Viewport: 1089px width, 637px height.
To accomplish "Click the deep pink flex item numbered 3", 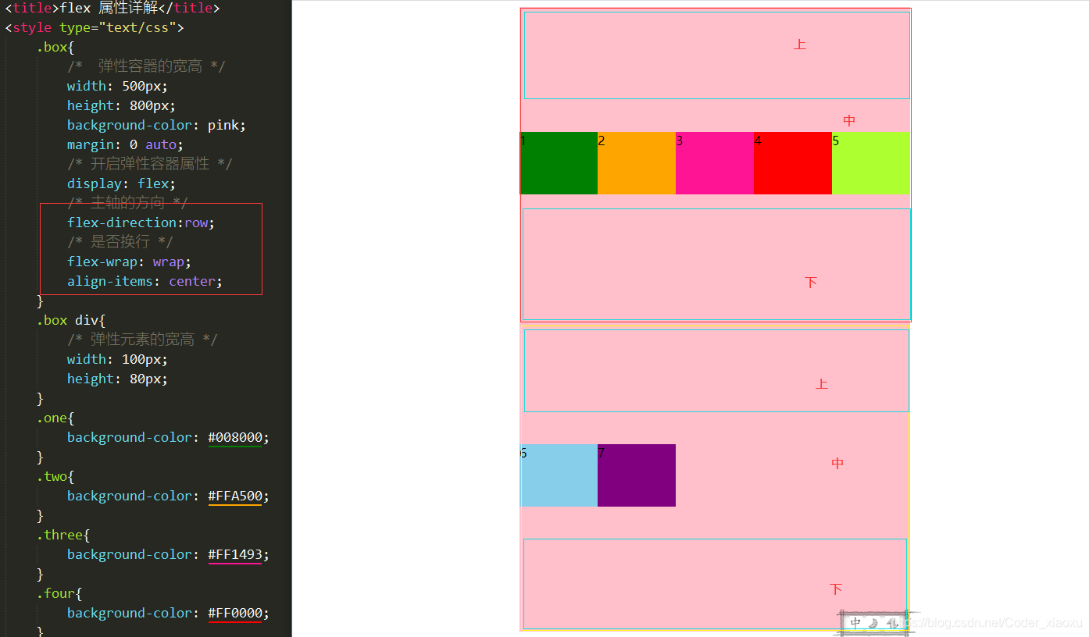I will click(715, 163).
